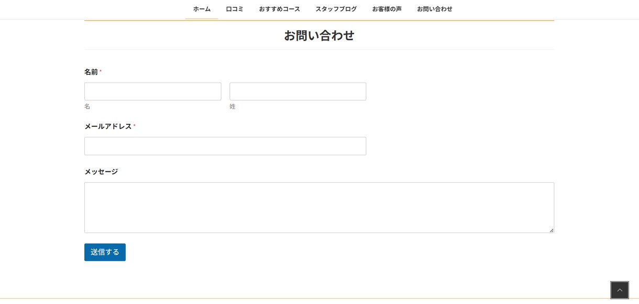The height and width of the screenshot is (304, 639).
Task: Click the メールアドレス input field
Action: pyautogui.click(x=225, y=146)
